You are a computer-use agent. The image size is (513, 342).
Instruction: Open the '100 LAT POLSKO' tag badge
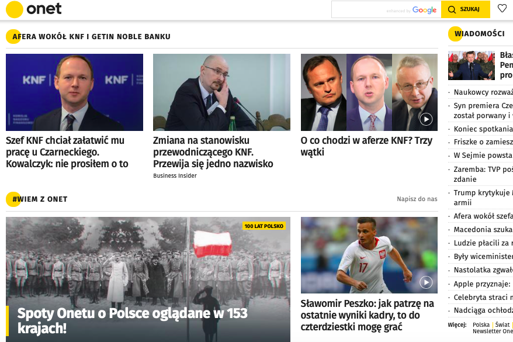264,226
